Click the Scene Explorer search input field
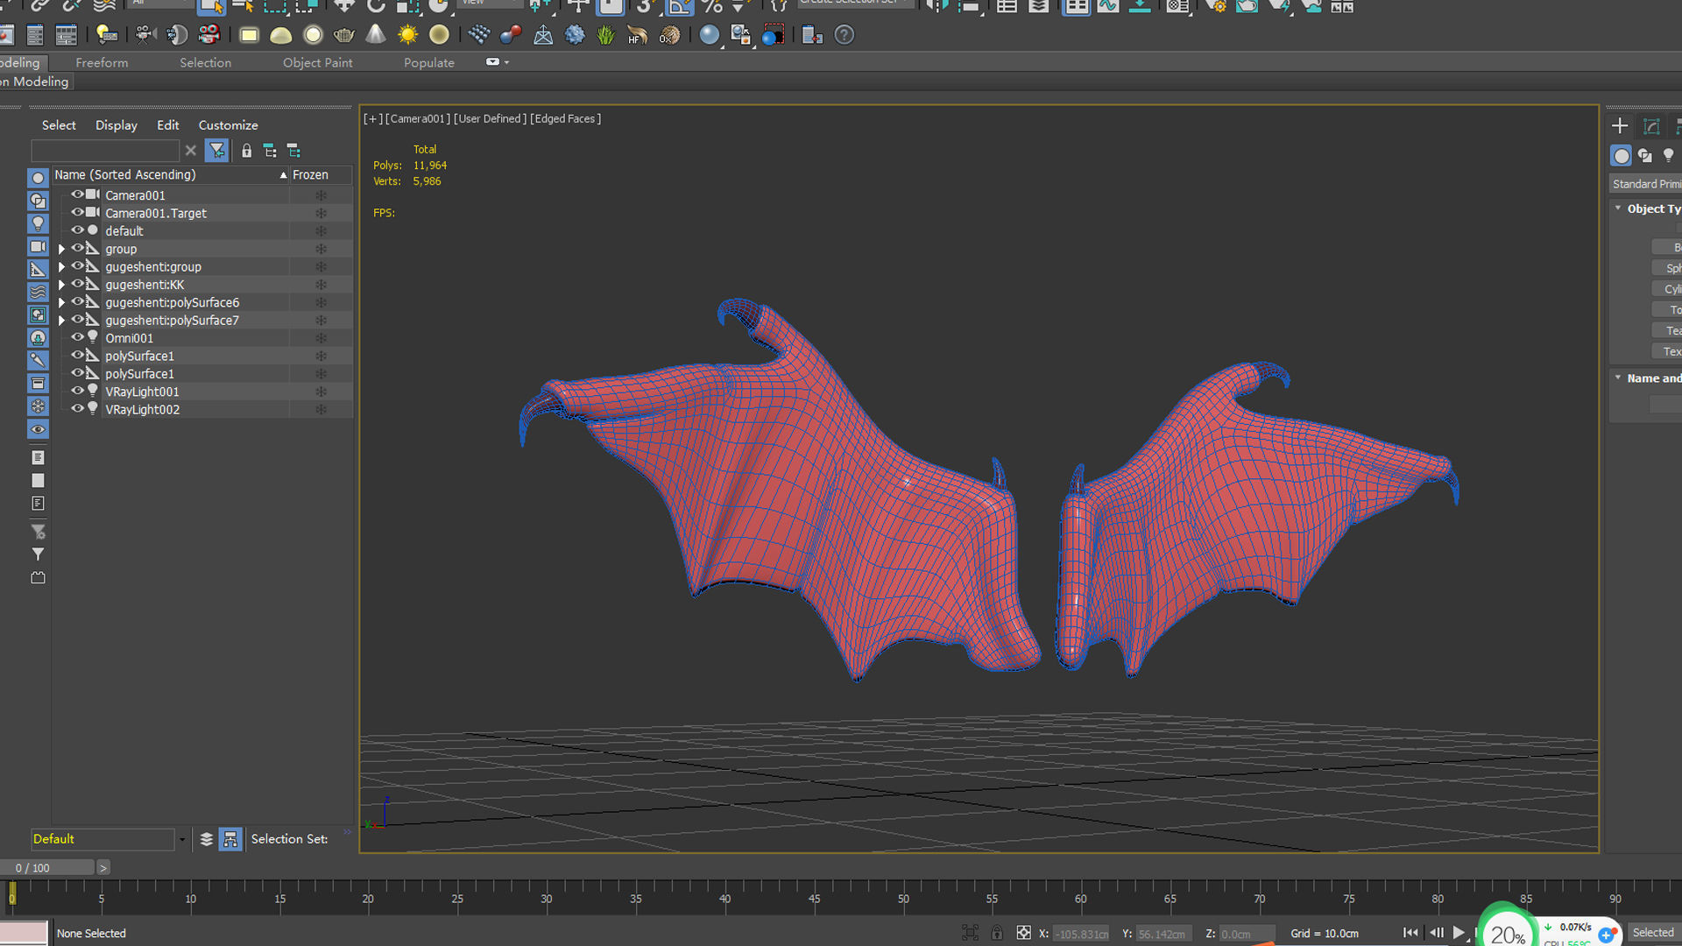 point(105,151)
